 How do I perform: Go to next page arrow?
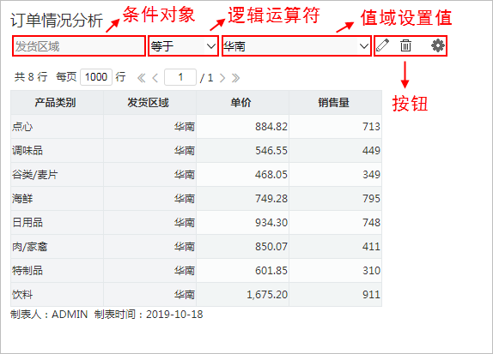point(222,78)
